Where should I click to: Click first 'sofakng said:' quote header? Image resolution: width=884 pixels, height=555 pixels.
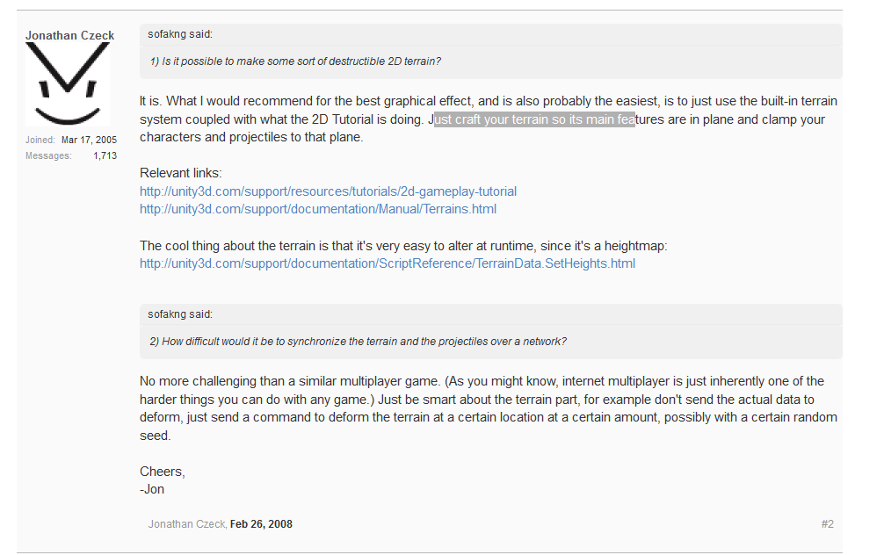[x=180, y=35]
